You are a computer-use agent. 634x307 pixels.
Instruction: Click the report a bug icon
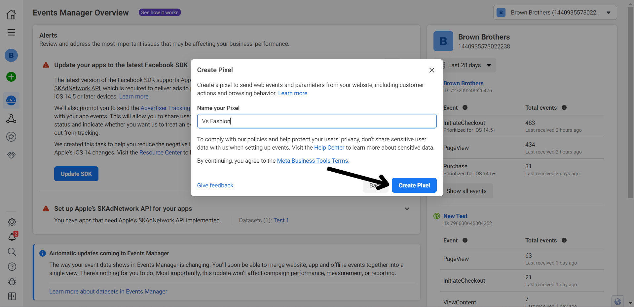(x=12, y=282)
